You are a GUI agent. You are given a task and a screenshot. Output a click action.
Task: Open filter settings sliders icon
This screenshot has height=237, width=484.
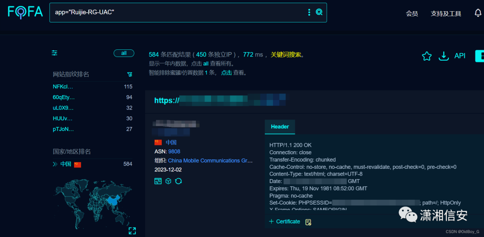click(55, 53)
